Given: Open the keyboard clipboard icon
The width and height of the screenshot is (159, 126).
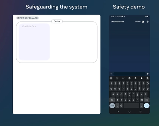Looking at the screenshot, I should point(129,78).
